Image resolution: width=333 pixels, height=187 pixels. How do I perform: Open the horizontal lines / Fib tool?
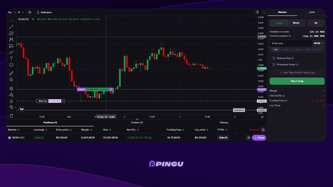coord(11,33)
